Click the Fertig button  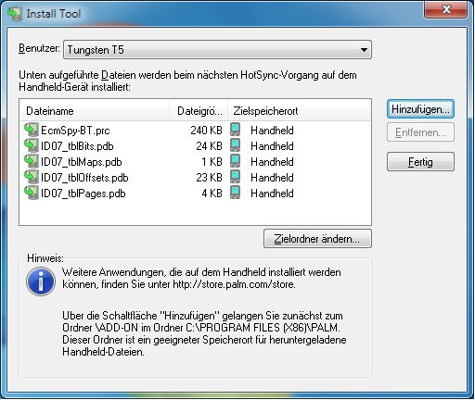point(420,162)
